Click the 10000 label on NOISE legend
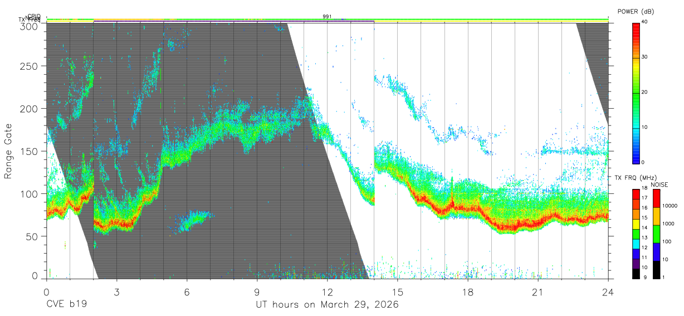684x316 pixels. pos(670,206)
